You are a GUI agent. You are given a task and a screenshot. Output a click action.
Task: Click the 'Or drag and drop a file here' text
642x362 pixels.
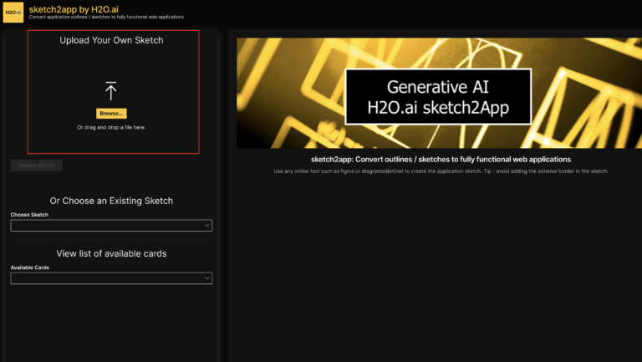coord(111,127)
